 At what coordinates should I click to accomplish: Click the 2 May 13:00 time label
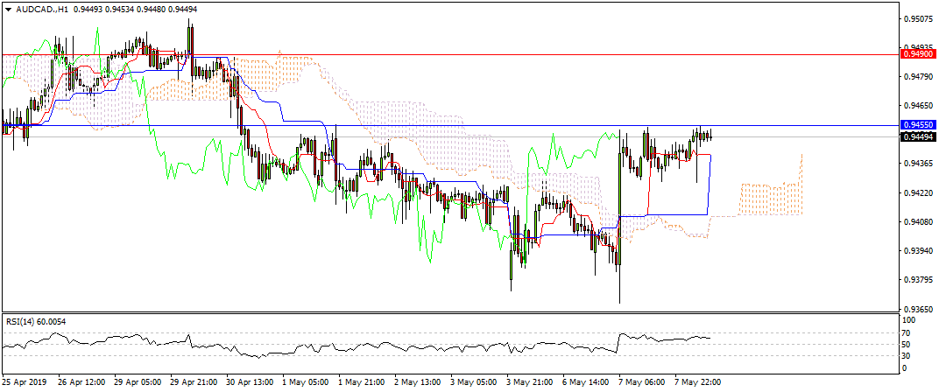point(418,381)
